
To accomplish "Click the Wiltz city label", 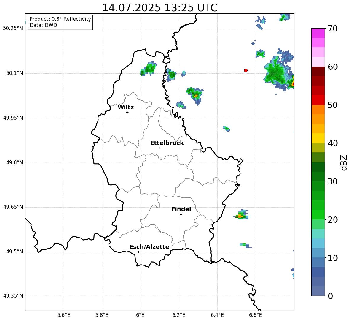I will point(126,107).
